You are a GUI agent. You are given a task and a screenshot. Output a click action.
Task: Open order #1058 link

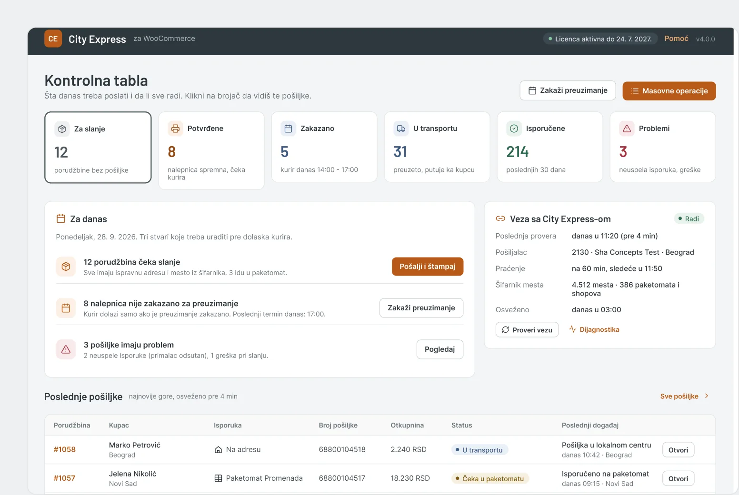coord(65,449)
